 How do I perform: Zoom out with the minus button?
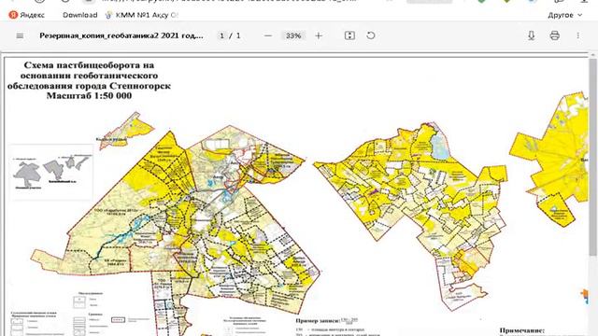(x=268, y=35)
